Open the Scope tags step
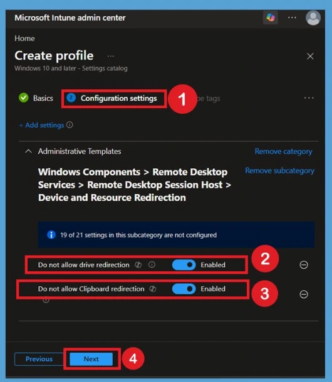Screen dimensions: 332x382 click(208, 98)
